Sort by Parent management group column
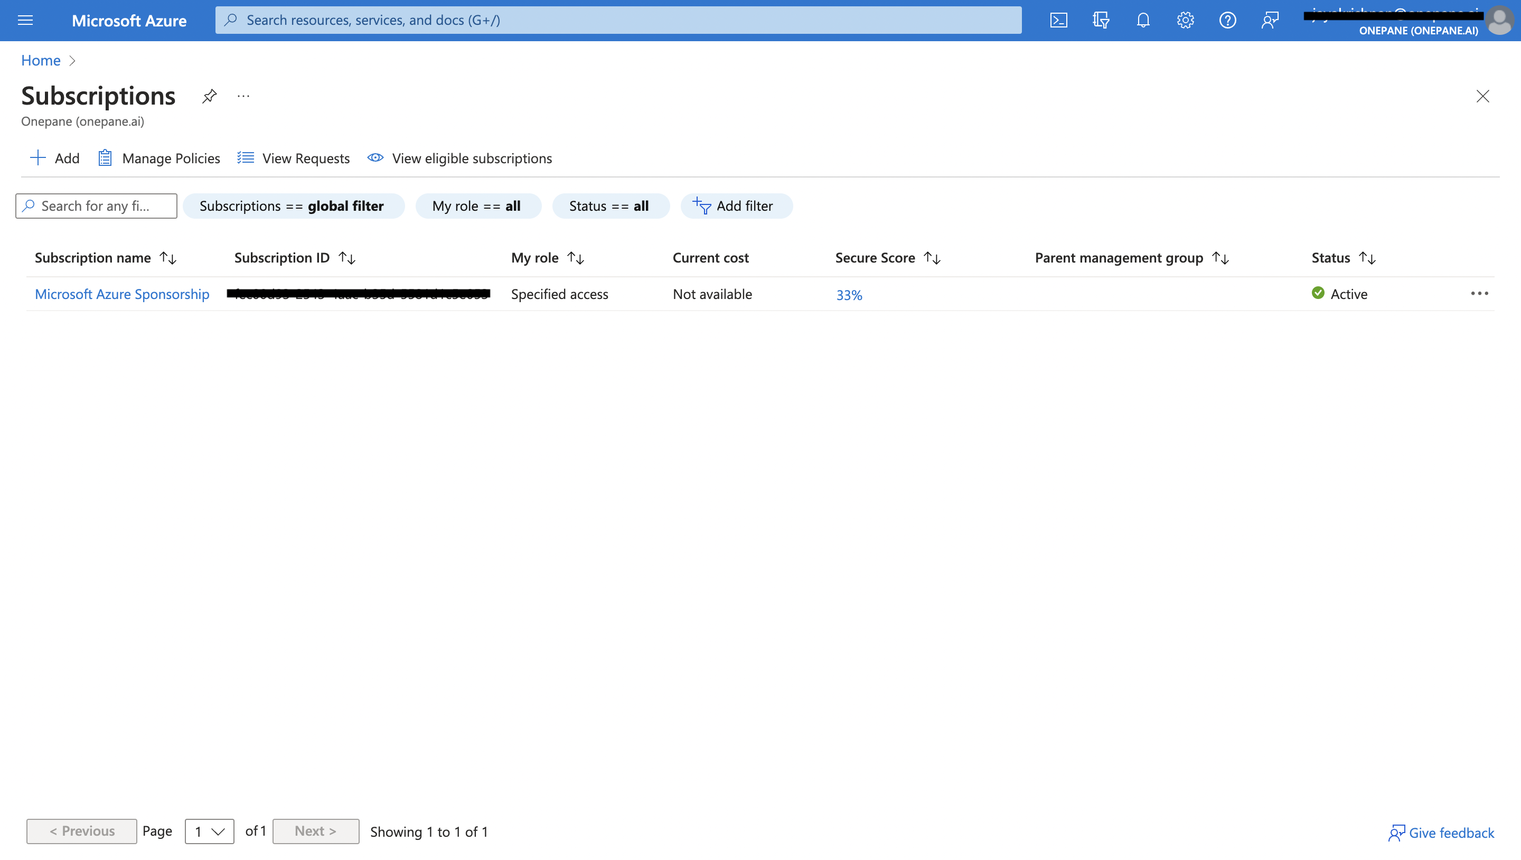 click(1131, 258)
